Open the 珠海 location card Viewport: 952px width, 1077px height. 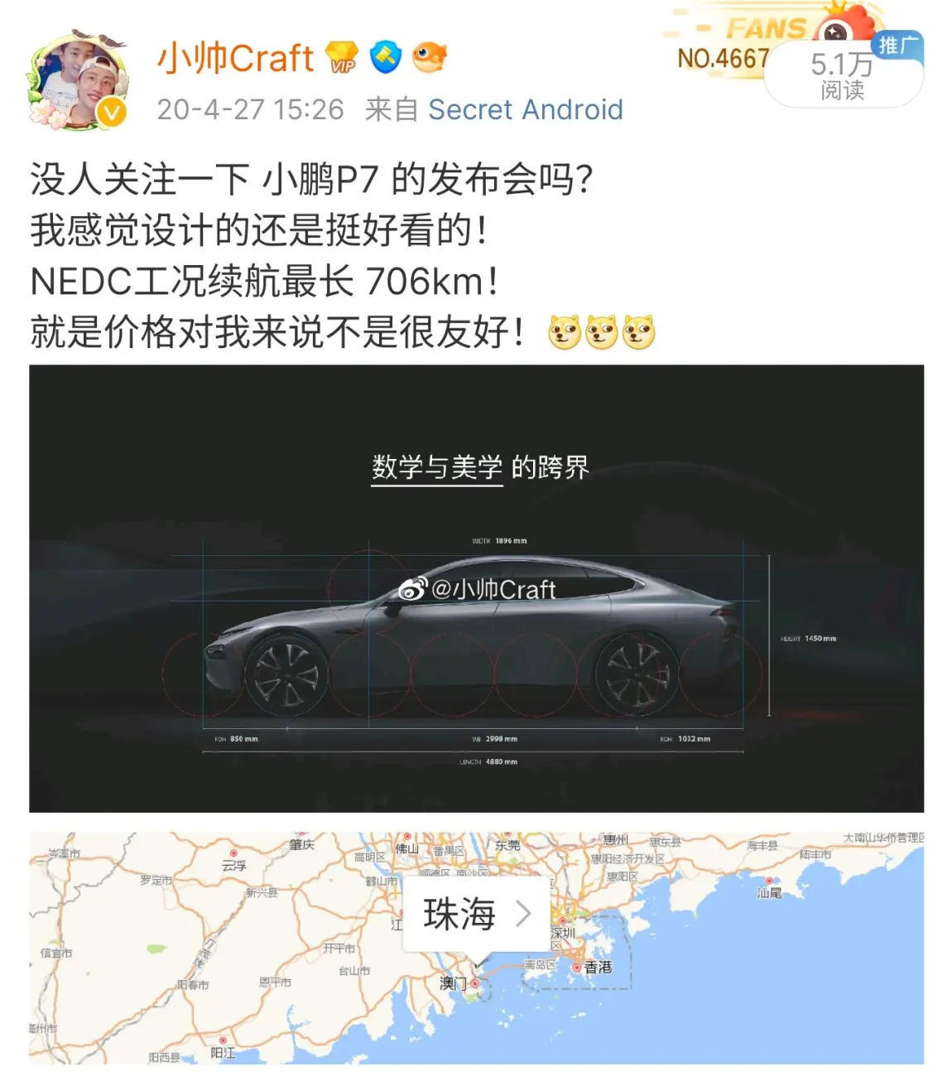[476, 914]
